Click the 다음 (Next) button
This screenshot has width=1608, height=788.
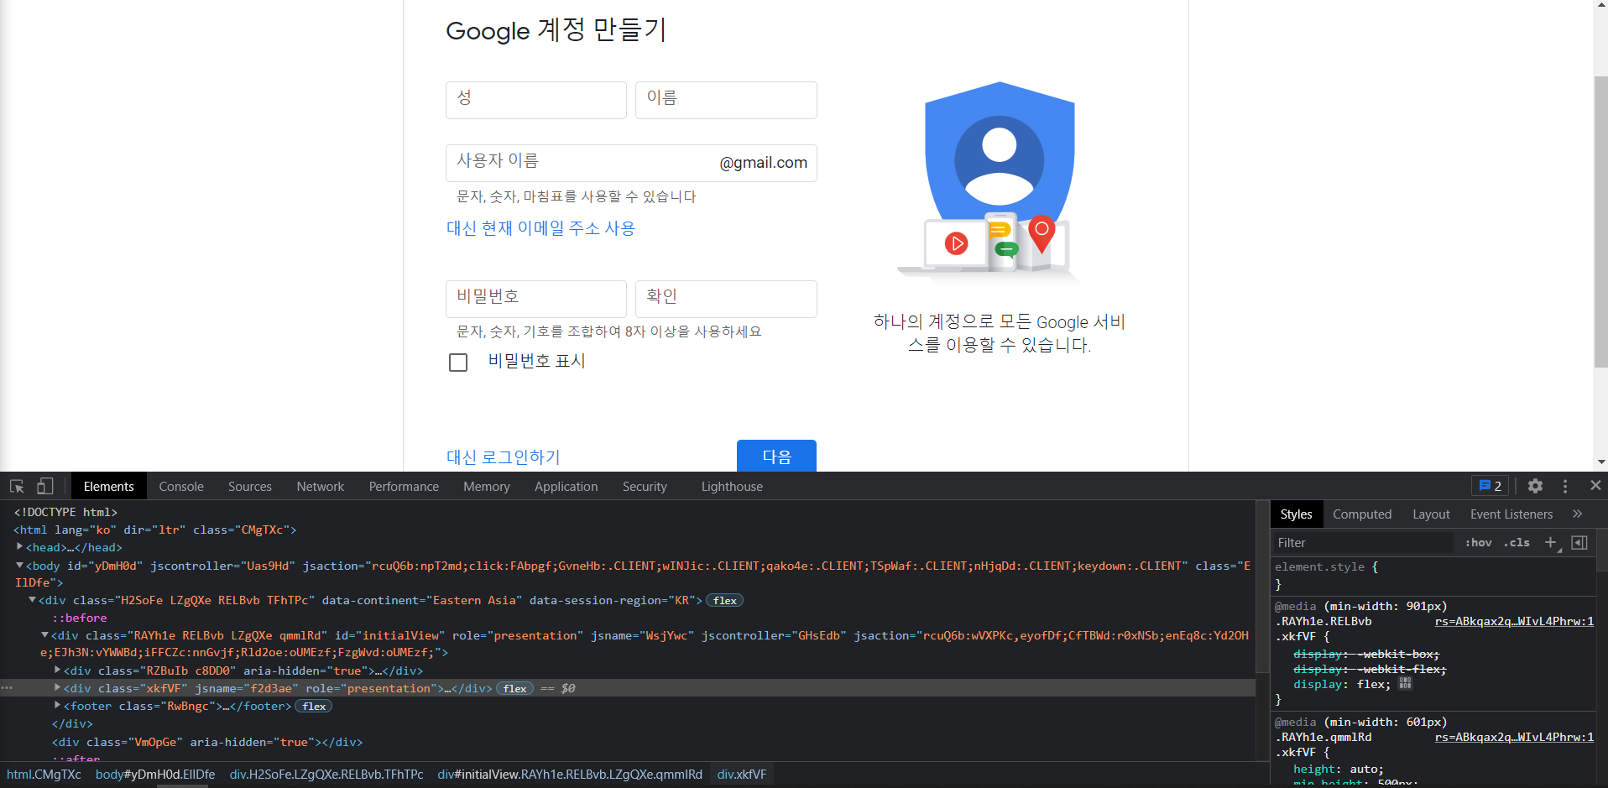tap(776, 456)
